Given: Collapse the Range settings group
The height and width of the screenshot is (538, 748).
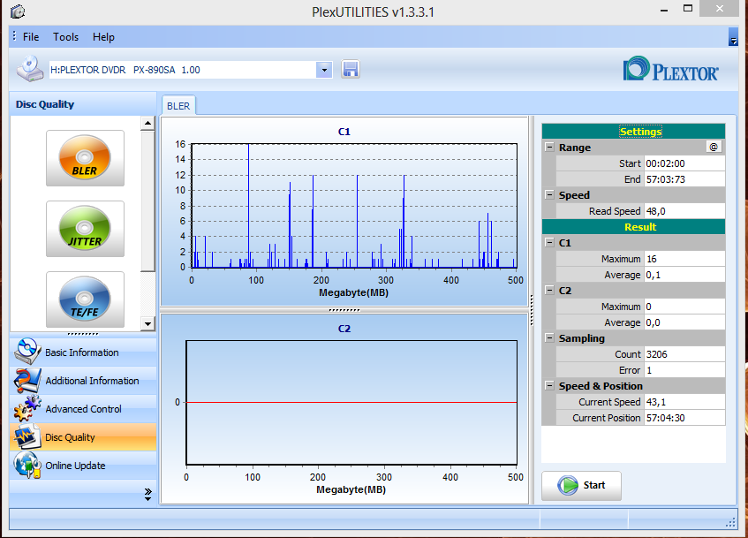Looking at the screenshot, I should 549,147.
